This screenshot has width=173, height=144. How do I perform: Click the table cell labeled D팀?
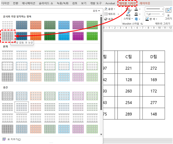154,56
